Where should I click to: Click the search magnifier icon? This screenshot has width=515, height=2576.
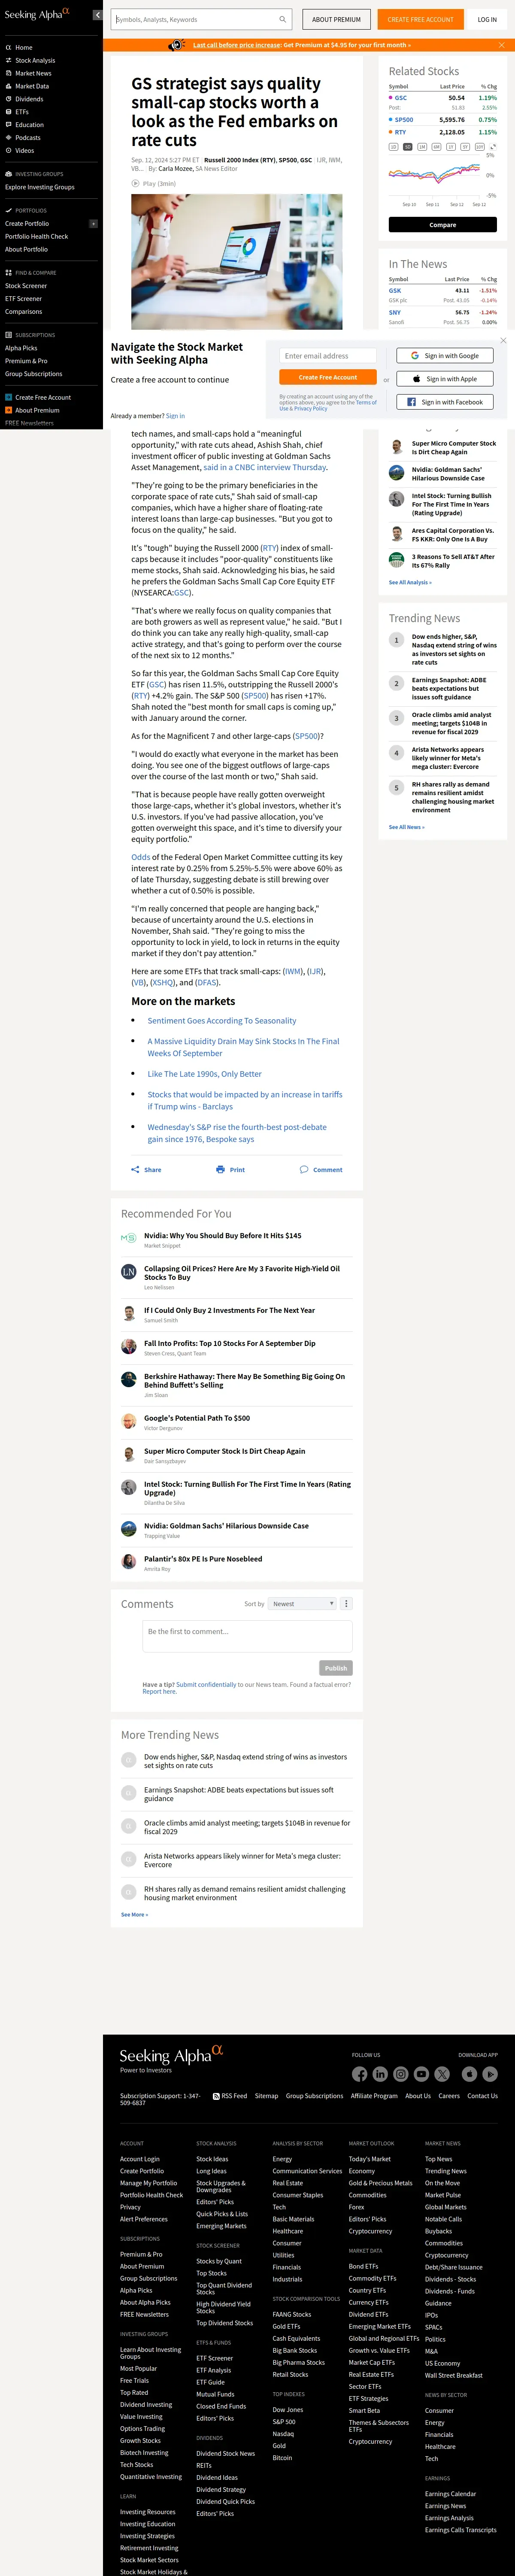282,19
